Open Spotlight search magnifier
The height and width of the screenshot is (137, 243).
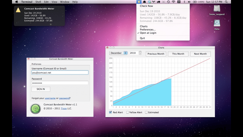(x=226, y=2)
